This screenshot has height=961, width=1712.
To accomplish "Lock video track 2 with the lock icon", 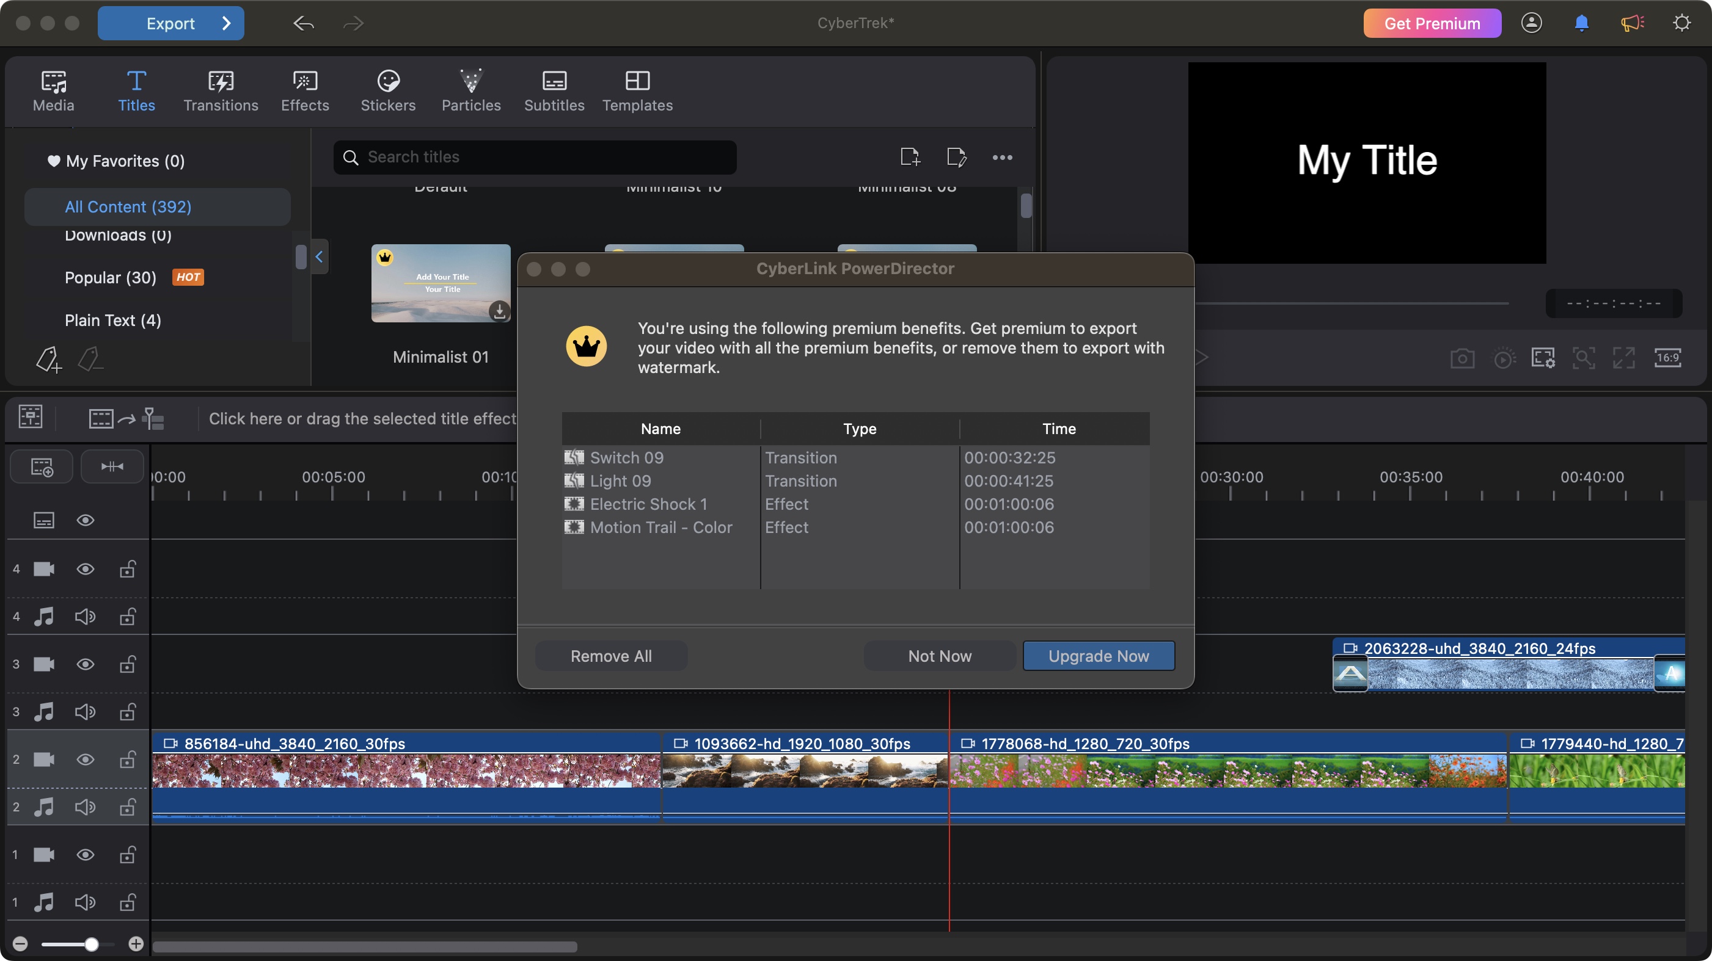I will (x=127, y=760).
